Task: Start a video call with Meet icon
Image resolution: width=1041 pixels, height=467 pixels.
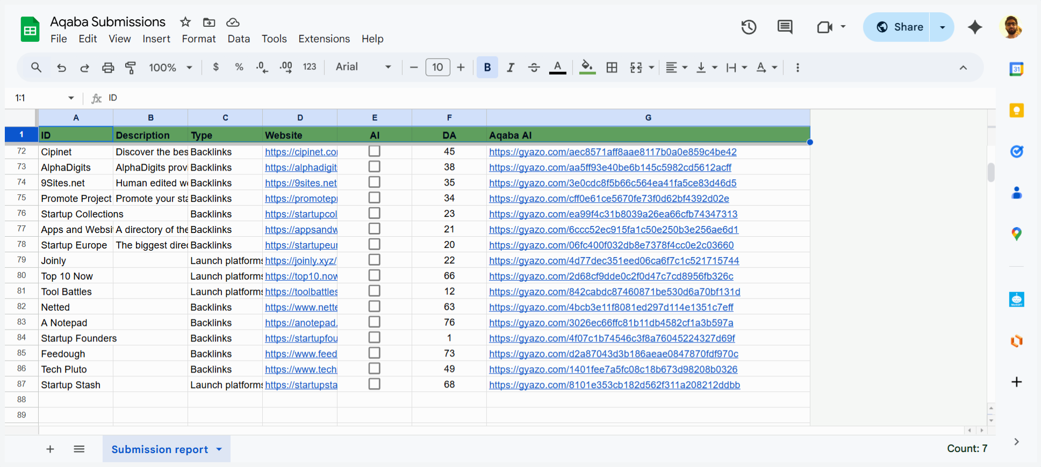Action: pyautogui.click(x=824, y=27)
